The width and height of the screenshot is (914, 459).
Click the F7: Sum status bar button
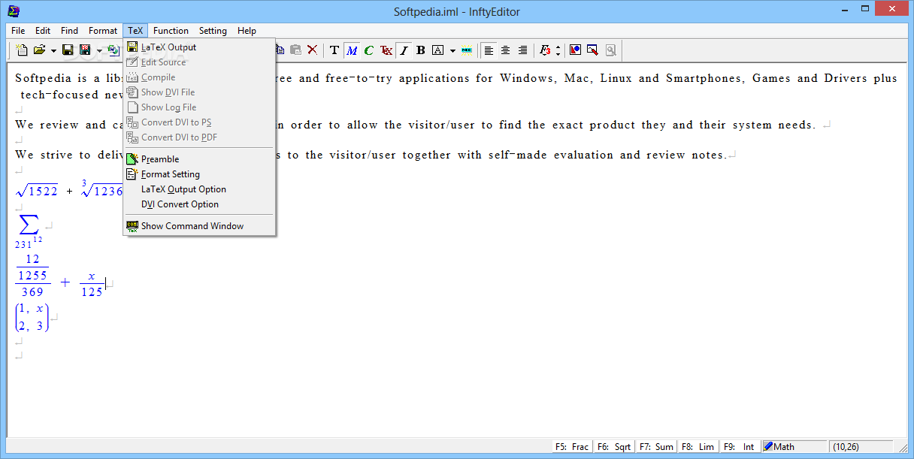(656, 446)
